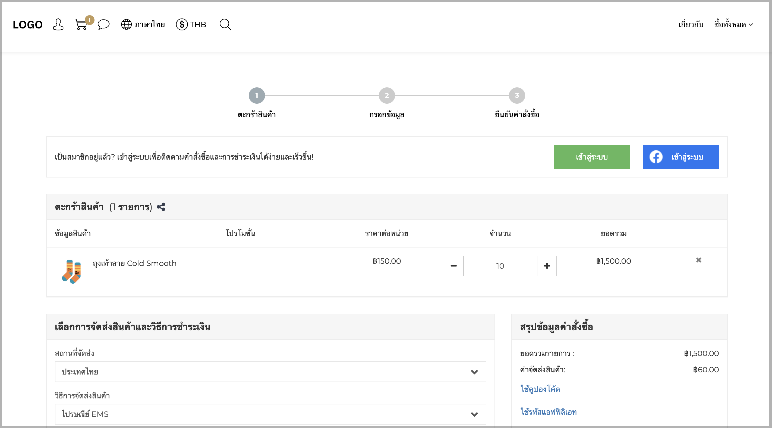Click the share cart icon

[161, 207]
